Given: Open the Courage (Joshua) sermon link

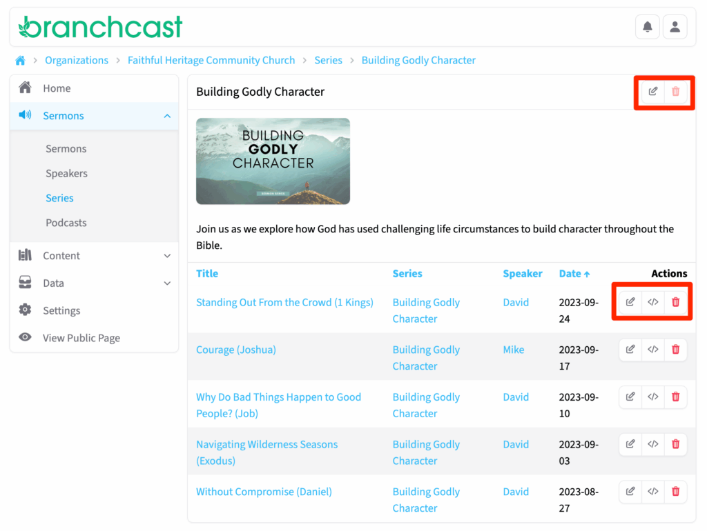Looking at the screenshot, I should [236, 350].
